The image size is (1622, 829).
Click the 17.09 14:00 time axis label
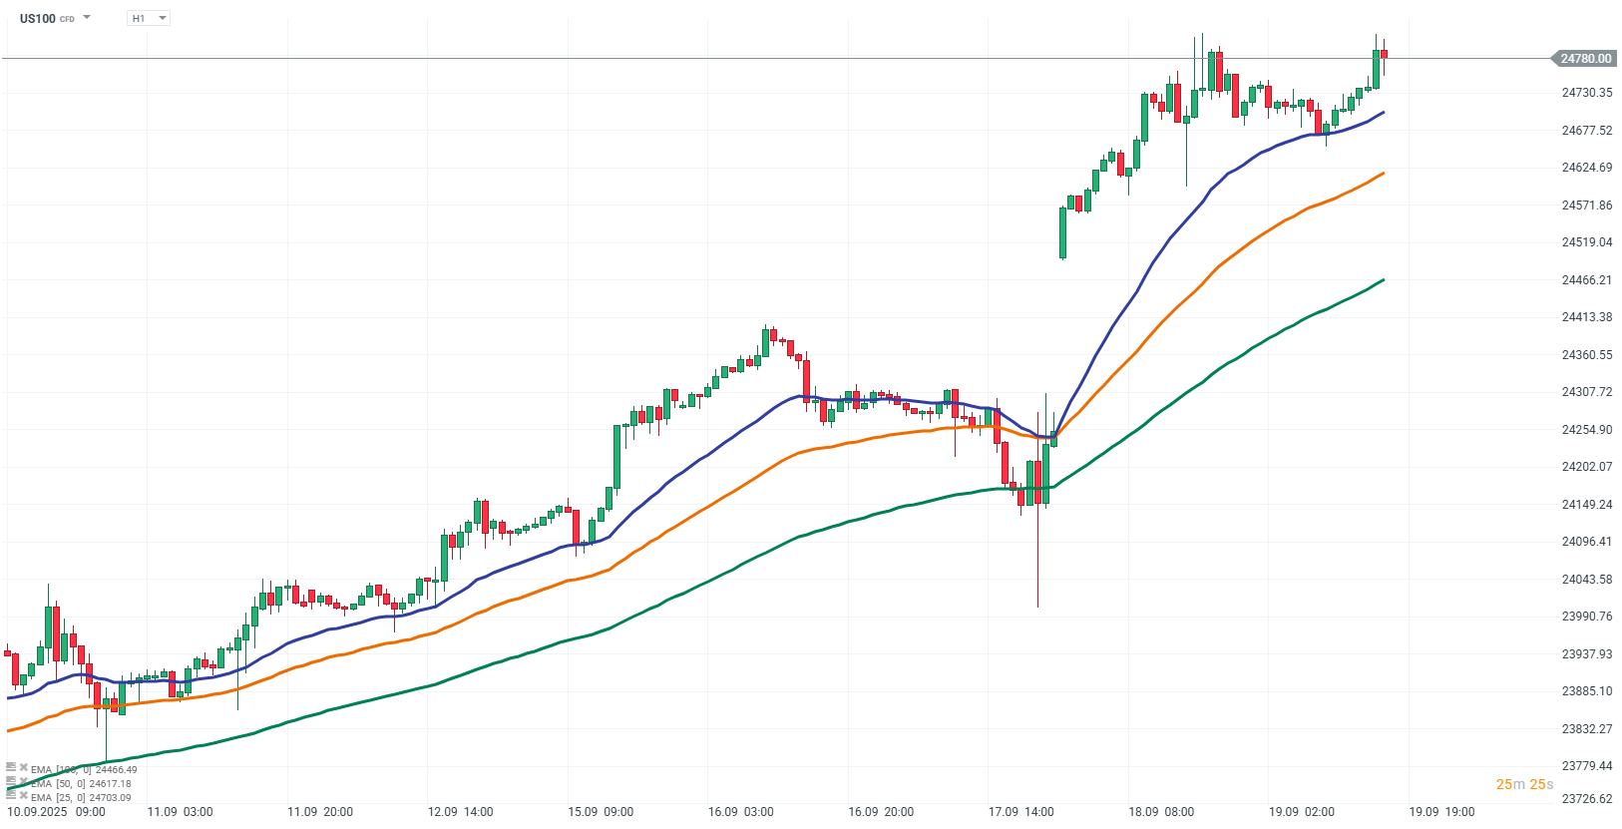click(x=1020, y=812)
